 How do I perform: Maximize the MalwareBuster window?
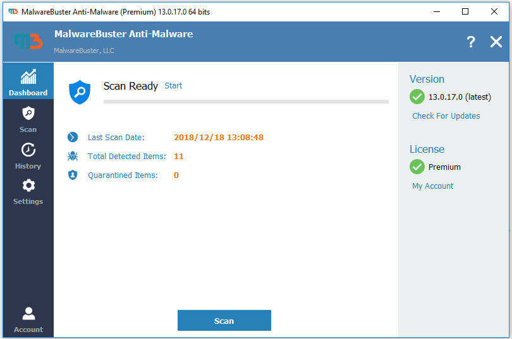(465, 12)
